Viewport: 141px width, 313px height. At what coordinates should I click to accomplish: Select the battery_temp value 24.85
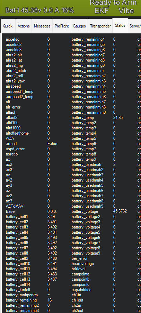click(118, 118)
